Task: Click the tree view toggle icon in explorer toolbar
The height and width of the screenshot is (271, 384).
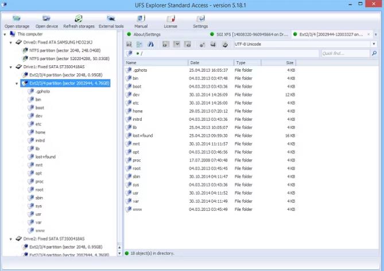Action: 139,44
